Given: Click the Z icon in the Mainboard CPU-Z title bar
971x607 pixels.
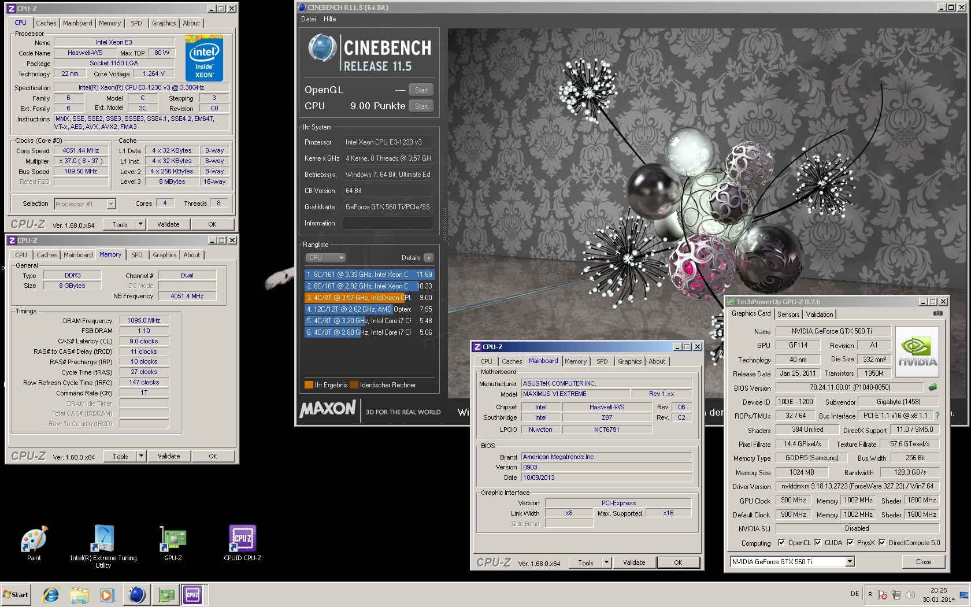Looking at the screenshot, I should point(477,347).
